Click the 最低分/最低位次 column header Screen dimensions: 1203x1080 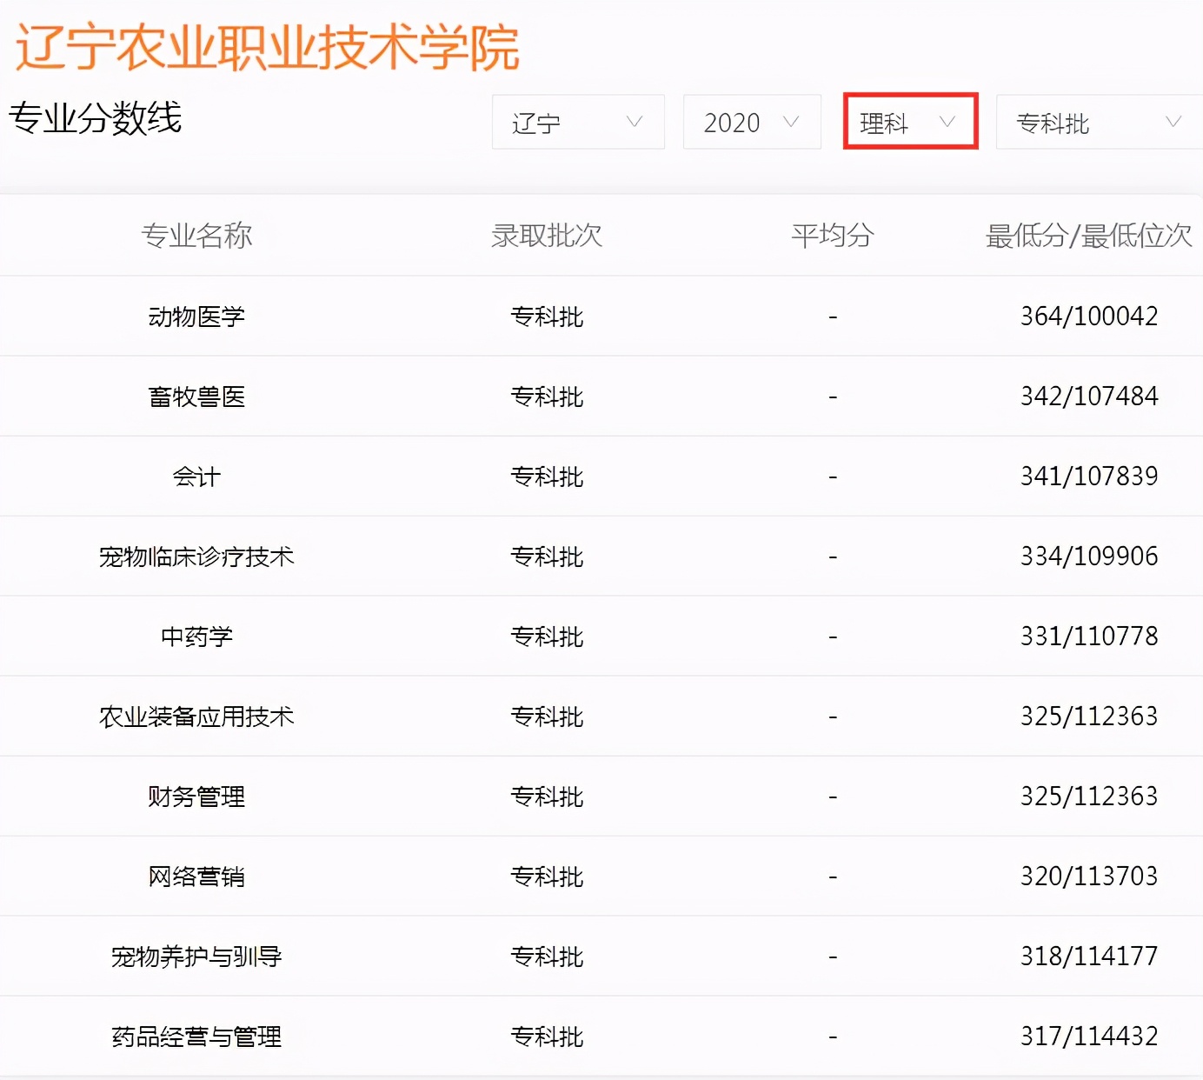pyautogui.click(x=1089, y=236)
